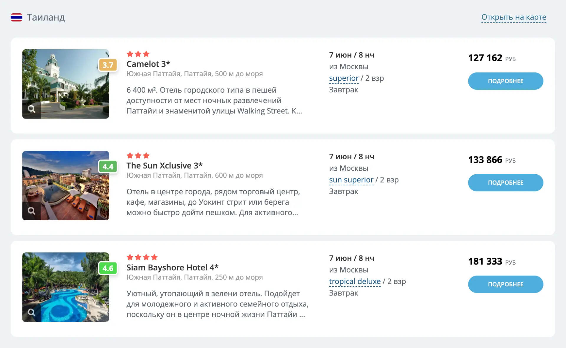Image resolution: width=566 pixels, height=348 pixels.
Task: Click the 4.6 rating badge
Action: coord(108,268)
